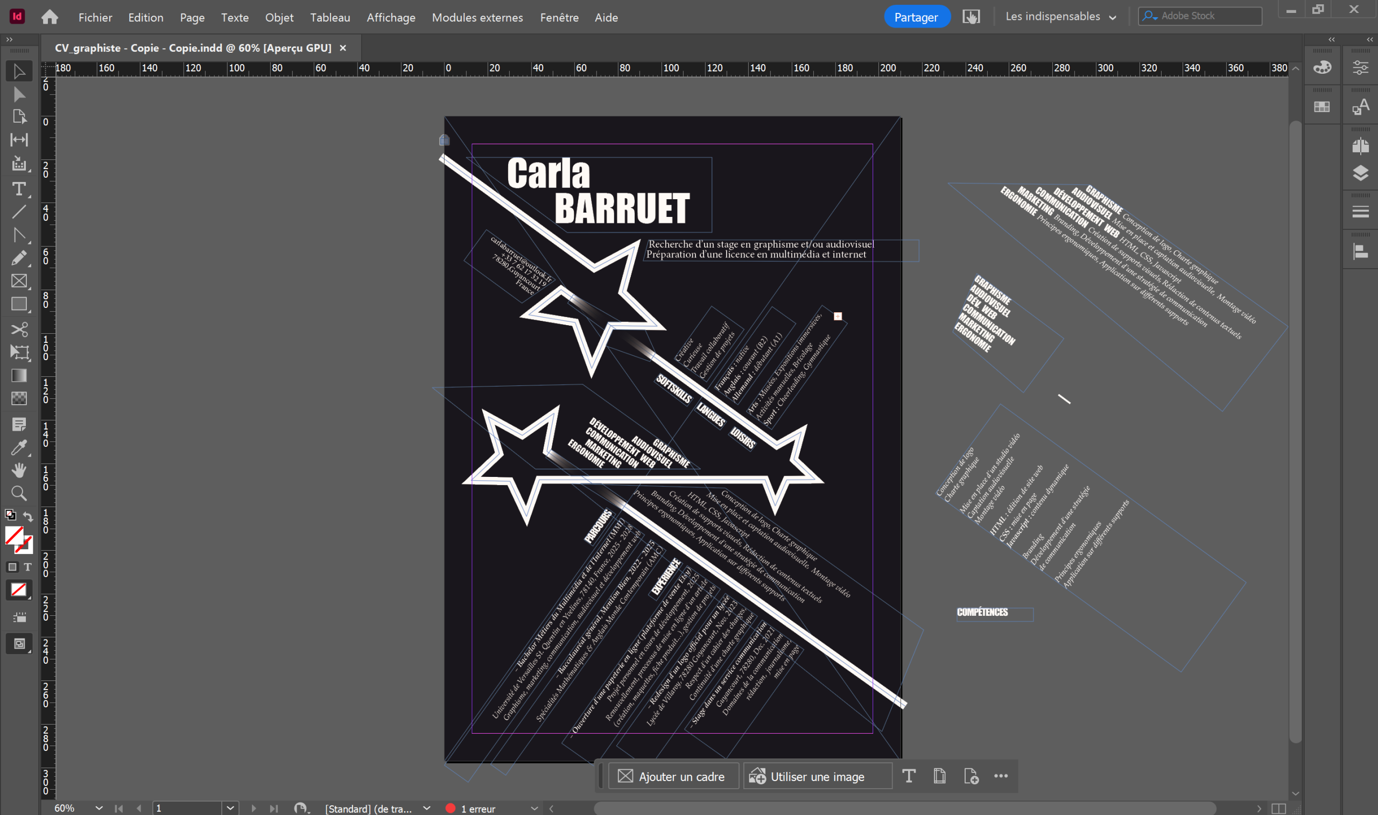Choose the Gradient Swatch tool
The image size is (1378, 815).
[19, 376]
